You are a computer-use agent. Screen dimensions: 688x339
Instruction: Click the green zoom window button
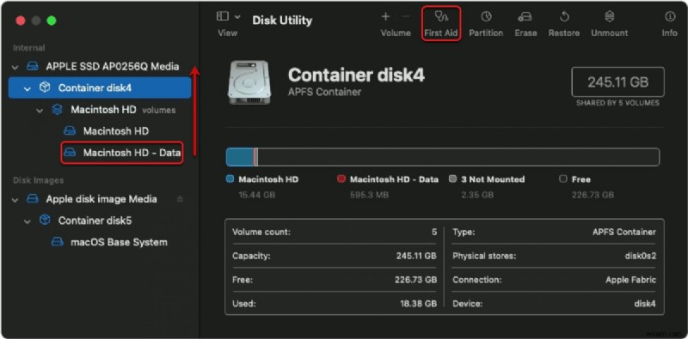[52, 21]
